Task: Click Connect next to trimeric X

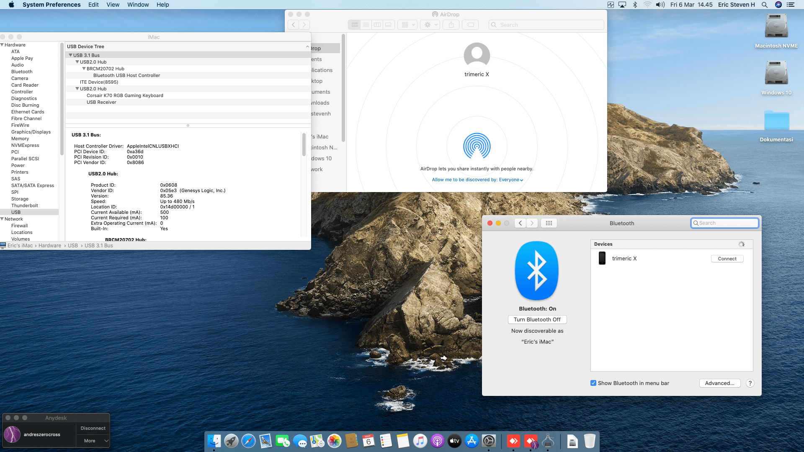Action: pyautogui.click(x=727, y=259)
